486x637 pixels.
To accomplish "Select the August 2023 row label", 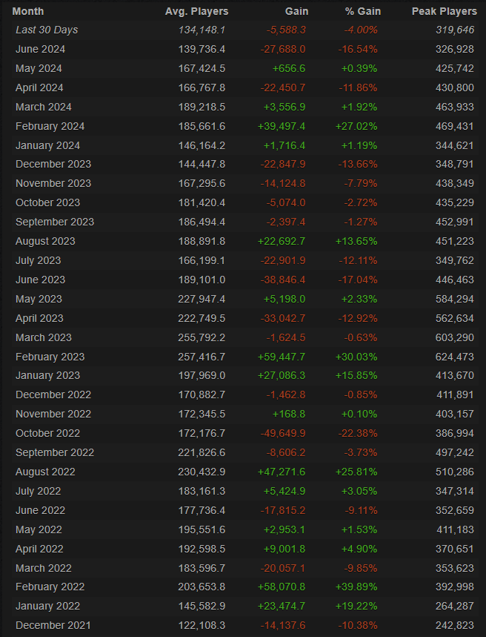I will pos(45,241).
